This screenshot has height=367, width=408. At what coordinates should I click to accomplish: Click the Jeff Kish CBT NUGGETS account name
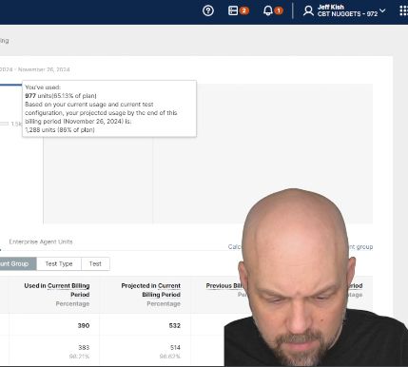click(x=347, y=10)
